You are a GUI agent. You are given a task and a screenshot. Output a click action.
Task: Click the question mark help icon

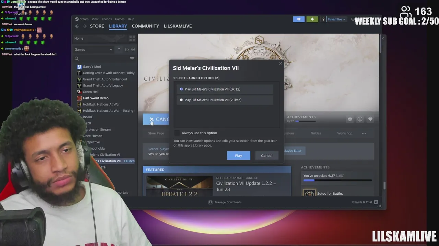click(323, 19)
